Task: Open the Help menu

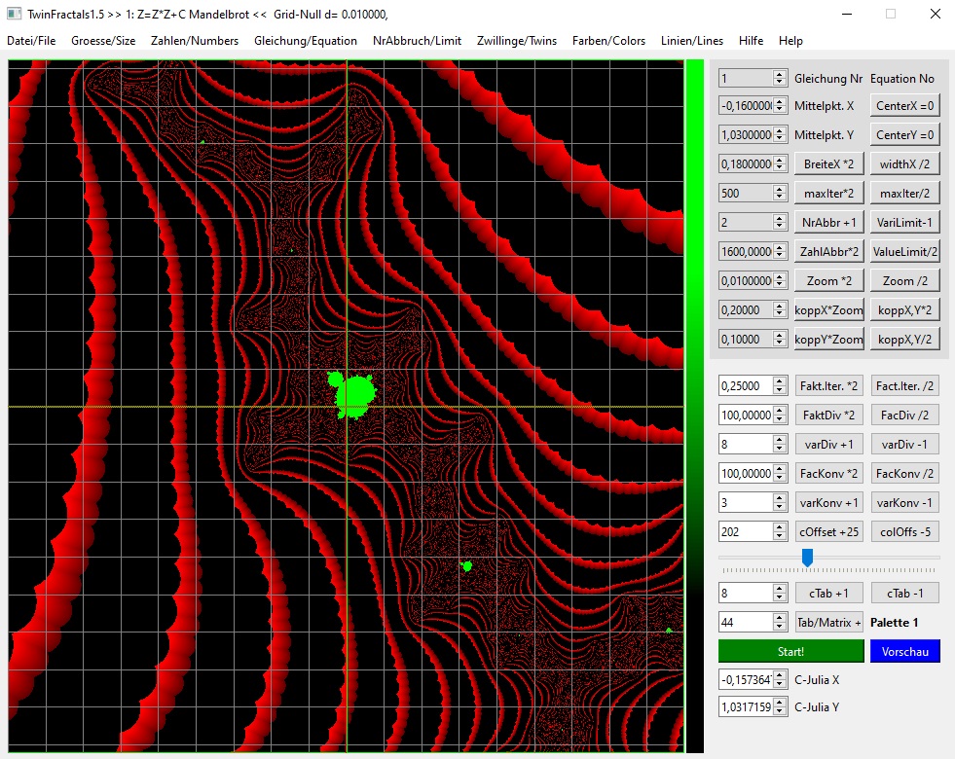Action: (790, 41)
